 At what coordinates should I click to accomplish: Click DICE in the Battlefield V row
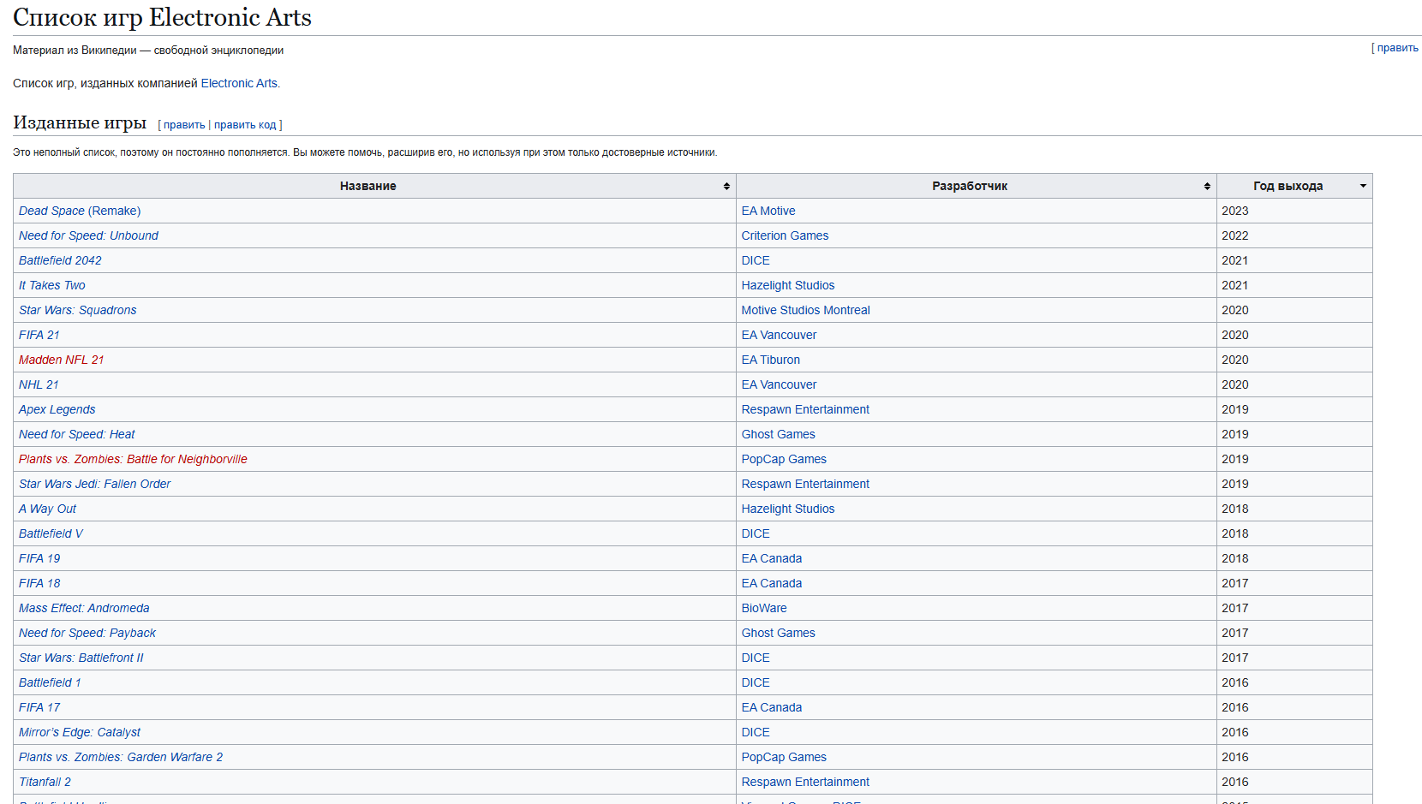[756, 533]
